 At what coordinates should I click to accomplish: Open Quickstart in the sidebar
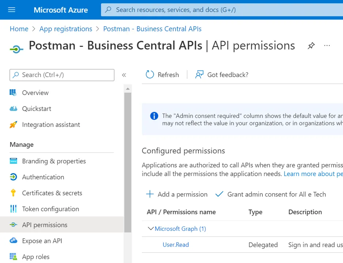tap(37, 108)
